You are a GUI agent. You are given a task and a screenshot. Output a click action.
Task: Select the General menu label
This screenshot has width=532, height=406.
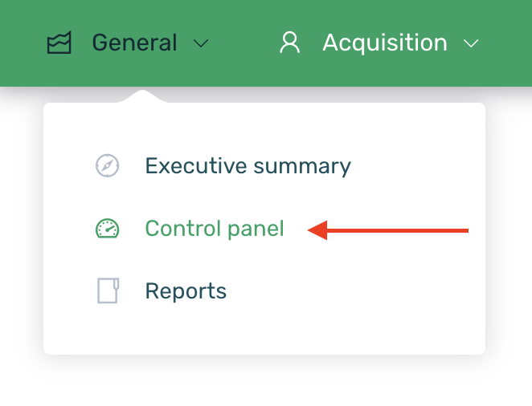[134, 43]
